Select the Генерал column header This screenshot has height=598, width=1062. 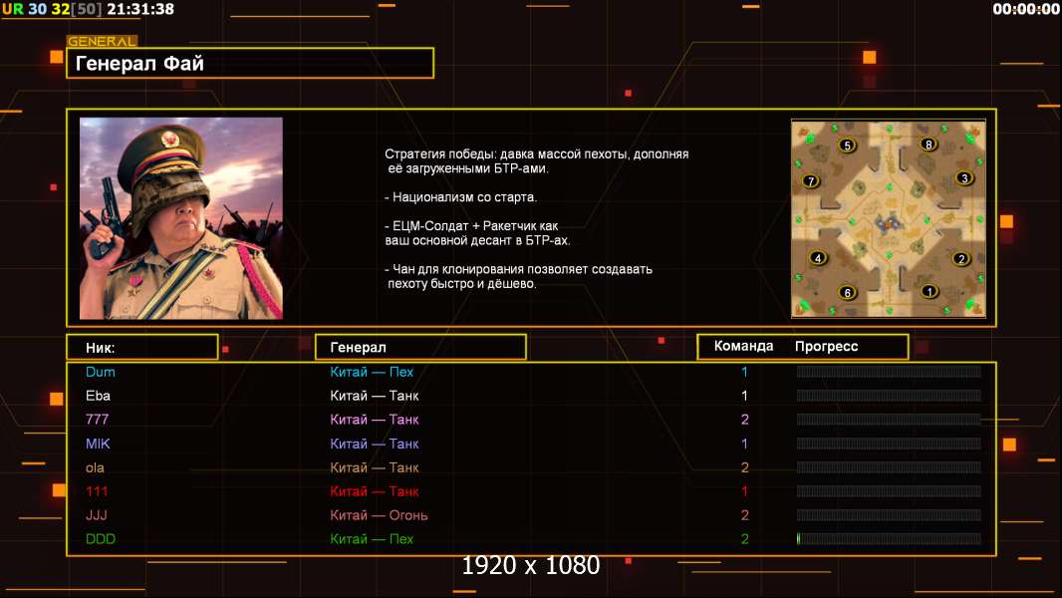point(420,348)
